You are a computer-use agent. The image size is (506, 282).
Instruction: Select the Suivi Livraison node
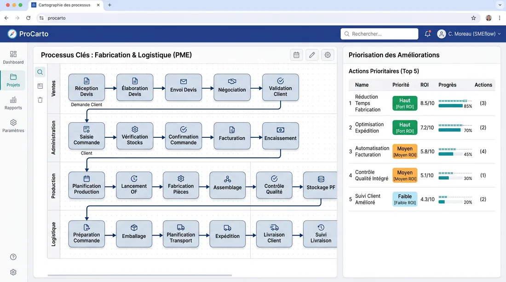320,234
